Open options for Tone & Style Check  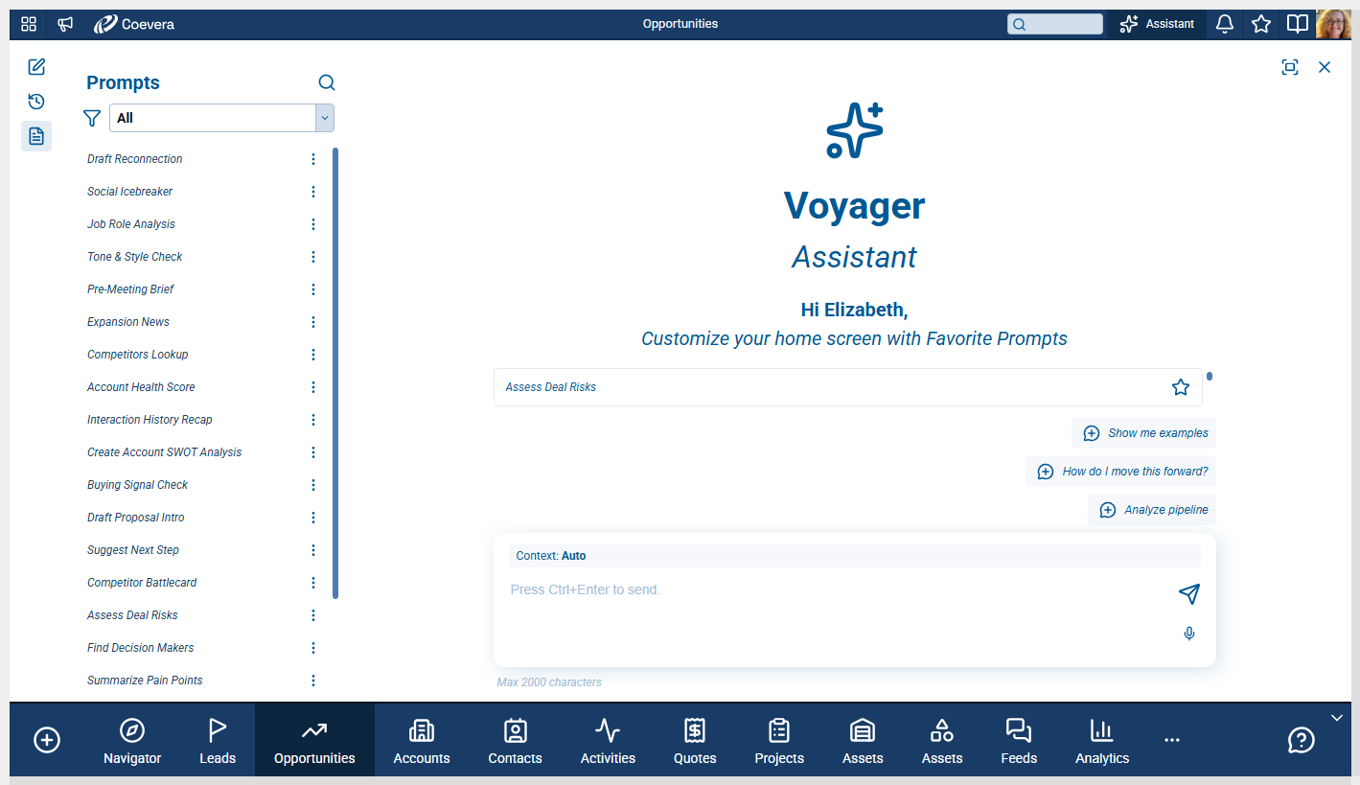pos(313,257)
